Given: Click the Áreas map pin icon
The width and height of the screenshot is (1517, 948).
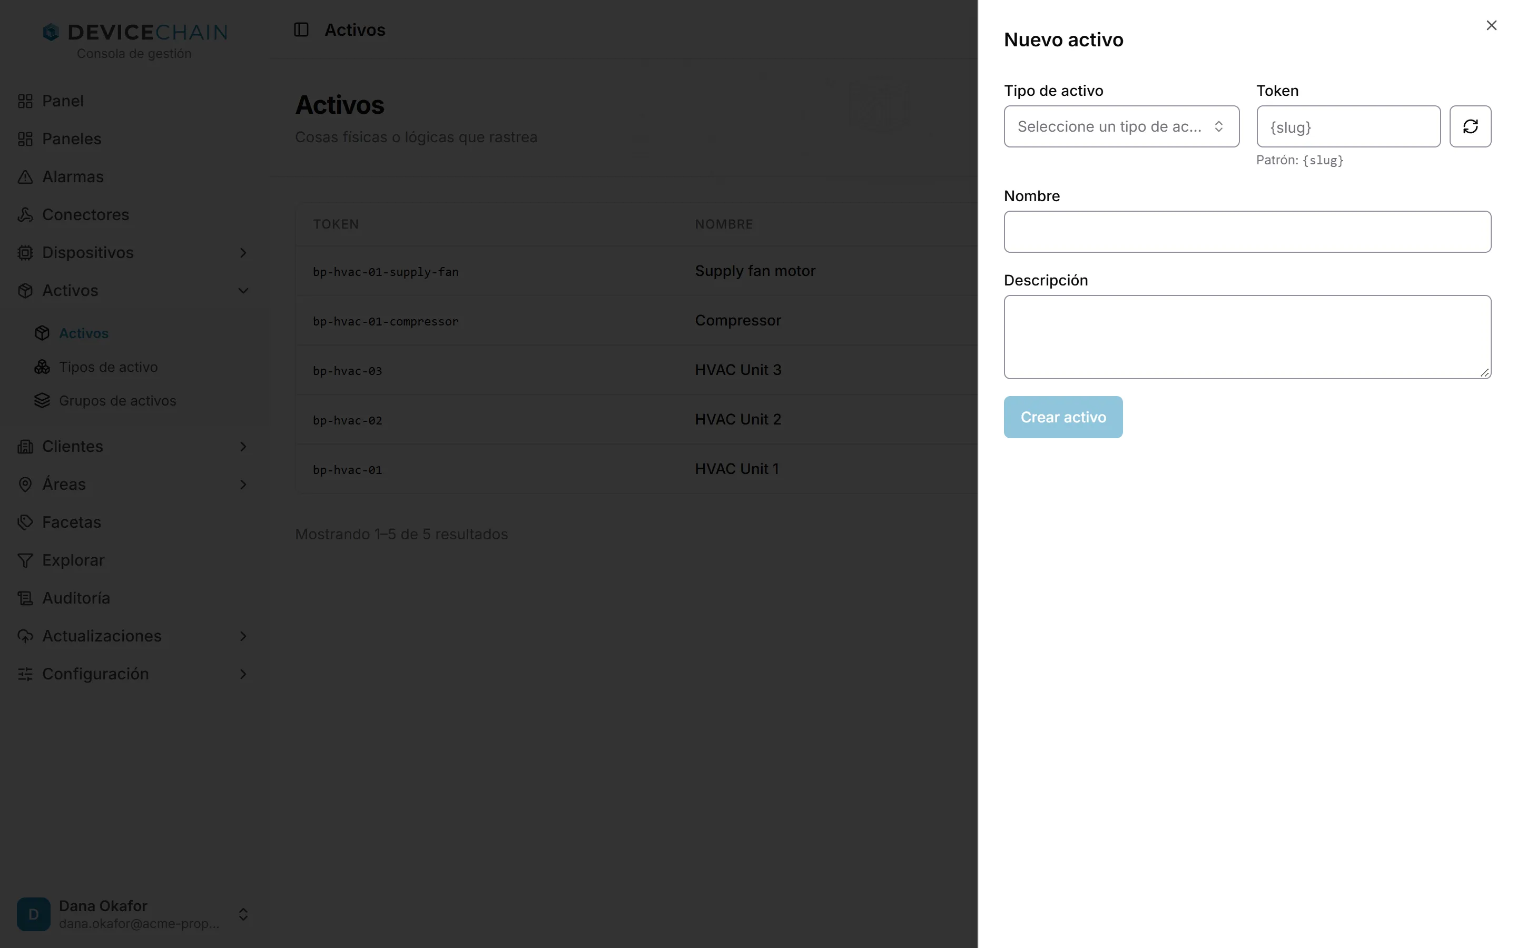Looking at the screenshot, I should (x=25, y=485).
